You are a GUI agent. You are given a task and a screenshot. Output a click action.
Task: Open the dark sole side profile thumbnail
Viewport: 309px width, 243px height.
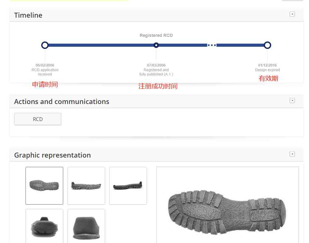[x=128, y=186]
